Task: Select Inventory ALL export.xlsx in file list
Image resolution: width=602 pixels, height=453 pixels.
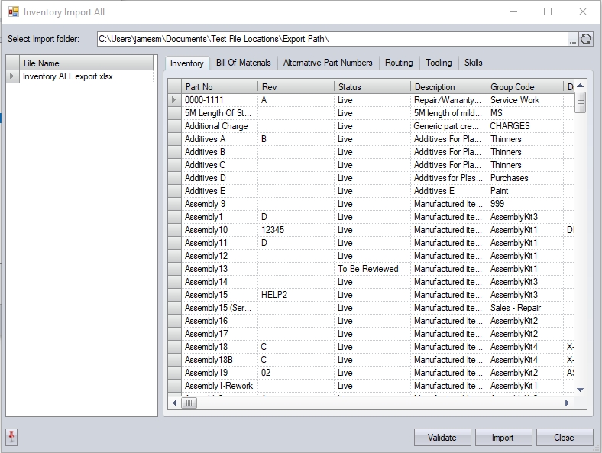Action: tap(68, 76)
